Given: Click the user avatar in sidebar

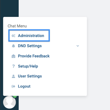Looking at the screenshot, I should coord(9,102).
